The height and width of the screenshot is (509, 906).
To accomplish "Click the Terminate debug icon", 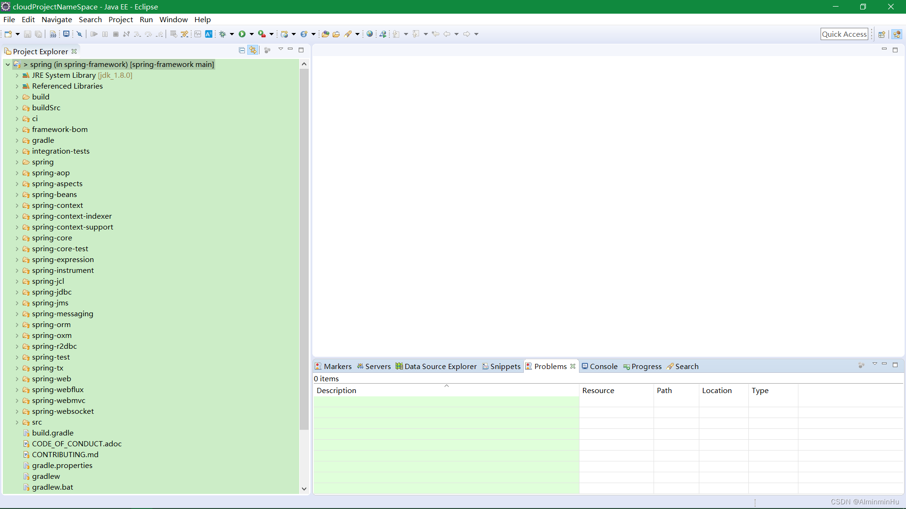I will (116, 34).
